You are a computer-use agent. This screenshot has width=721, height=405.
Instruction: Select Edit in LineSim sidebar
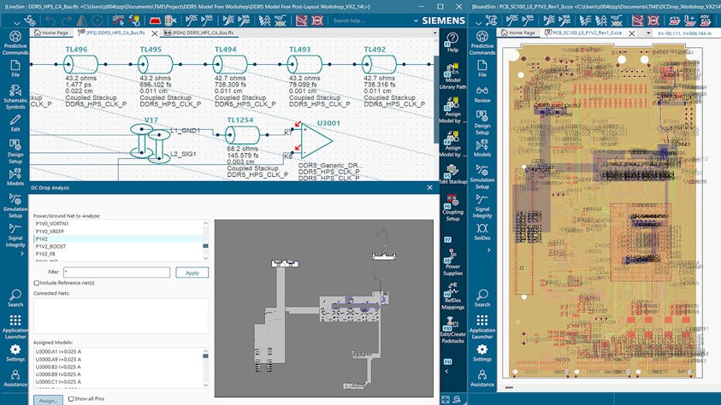(x=15, y=123)
